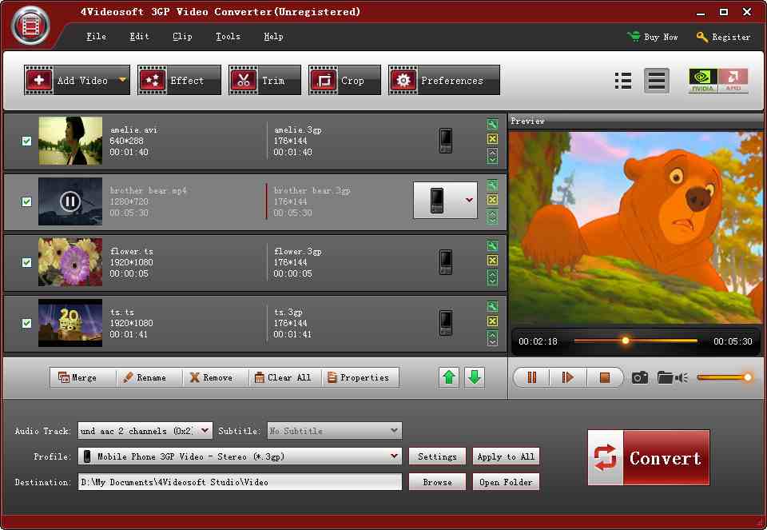Click the Settings button next to Profile
Image resolution: width=767 pixels, height=530 pixels.
point(437,456)
